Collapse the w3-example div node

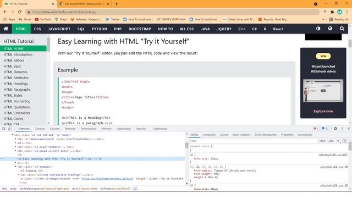tap(15, 167)
